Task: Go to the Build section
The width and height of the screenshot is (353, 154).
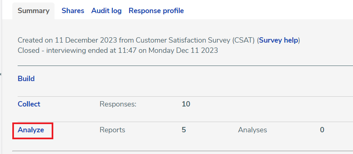Action: pos(26,79)
